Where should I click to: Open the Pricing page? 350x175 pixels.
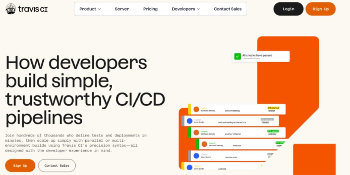point(150,9)
